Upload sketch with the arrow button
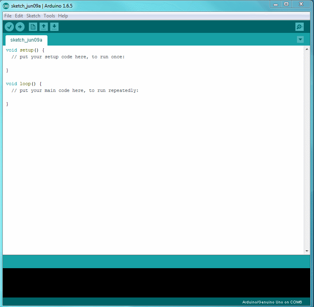This screenshot has height=307, width=314. tap(20, 27)
